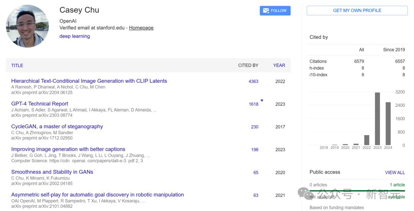Image resolution: width=414 pixels, height=211 pixels.
Task: View the 4363 citations list
Action: pyautogui.click(x=253, y=82)
